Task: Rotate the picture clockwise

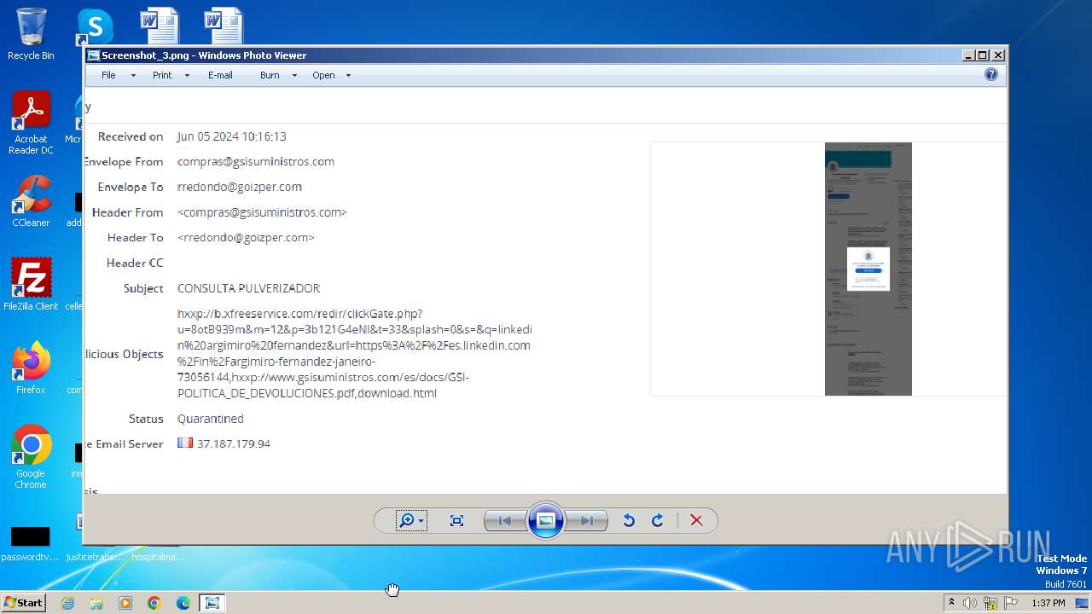Action: [658, 520]
